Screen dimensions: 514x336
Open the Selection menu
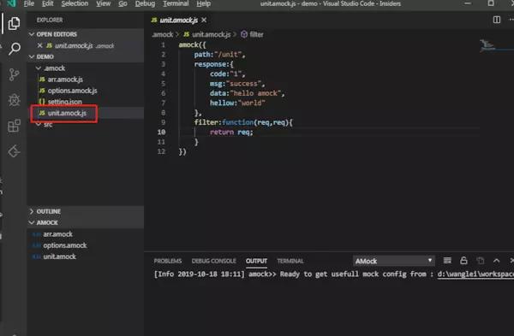point(75,3)
